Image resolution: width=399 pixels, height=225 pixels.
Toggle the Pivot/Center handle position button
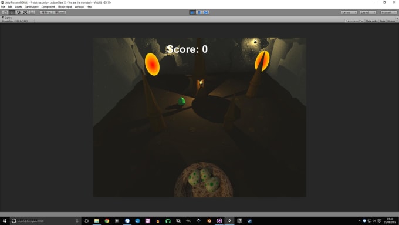pos(46,12)
